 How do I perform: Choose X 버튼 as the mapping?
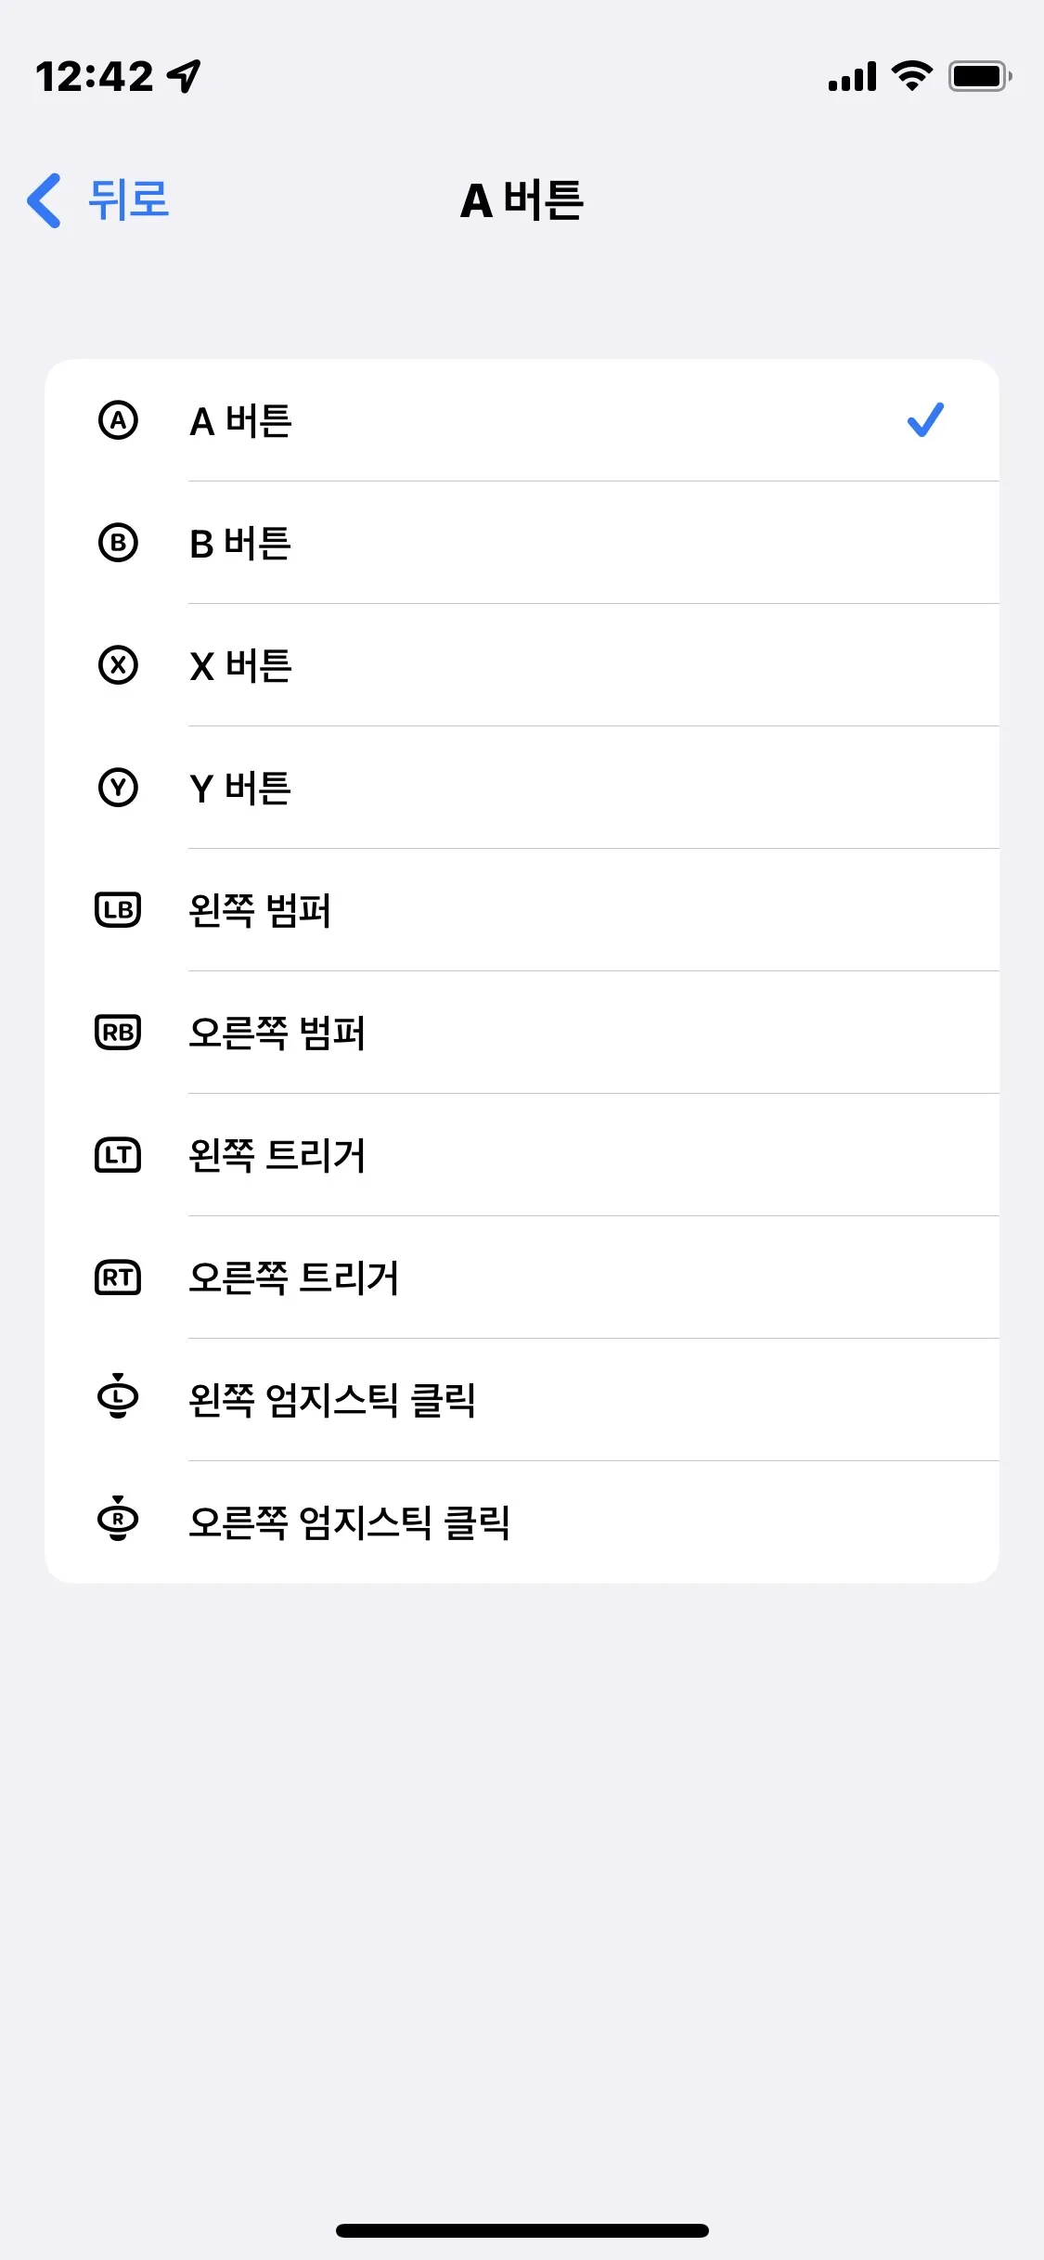(x=241, y=666)
